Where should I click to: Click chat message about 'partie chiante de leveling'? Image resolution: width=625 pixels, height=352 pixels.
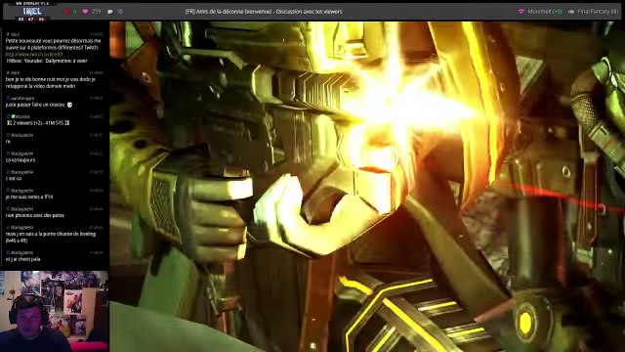pos(51,237)
